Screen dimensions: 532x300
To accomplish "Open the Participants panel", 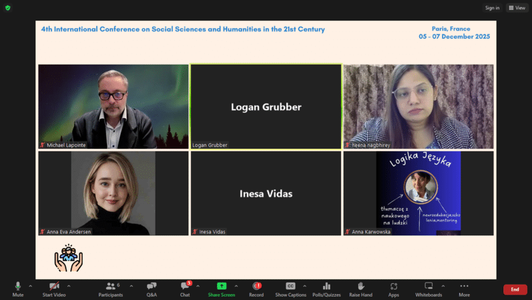I will tap(110, 288).
